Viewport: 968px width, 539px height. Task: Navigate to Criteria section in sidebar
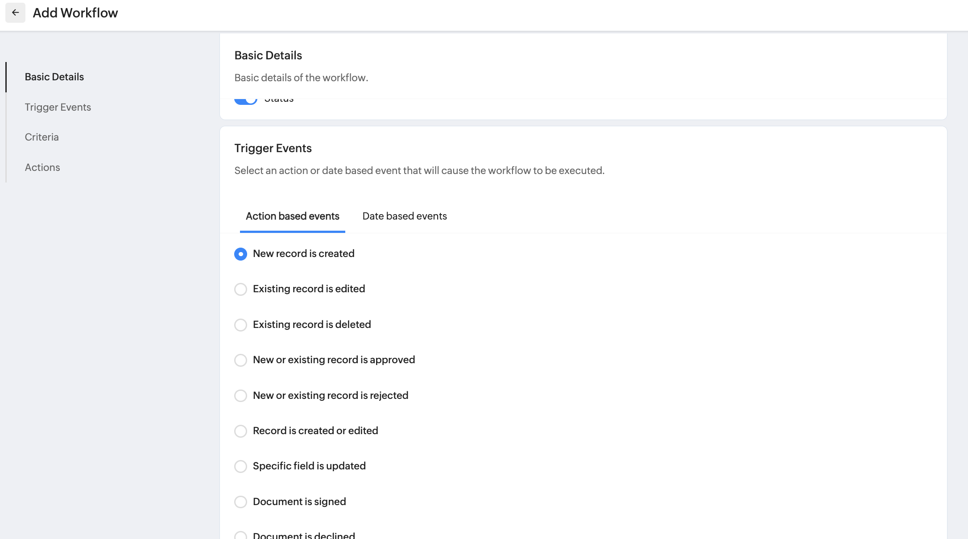[x=42, y=137]
